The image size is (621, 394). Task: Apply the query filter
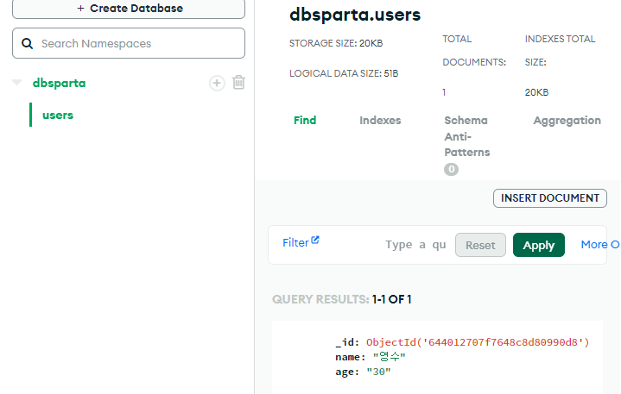click(539, 245)
